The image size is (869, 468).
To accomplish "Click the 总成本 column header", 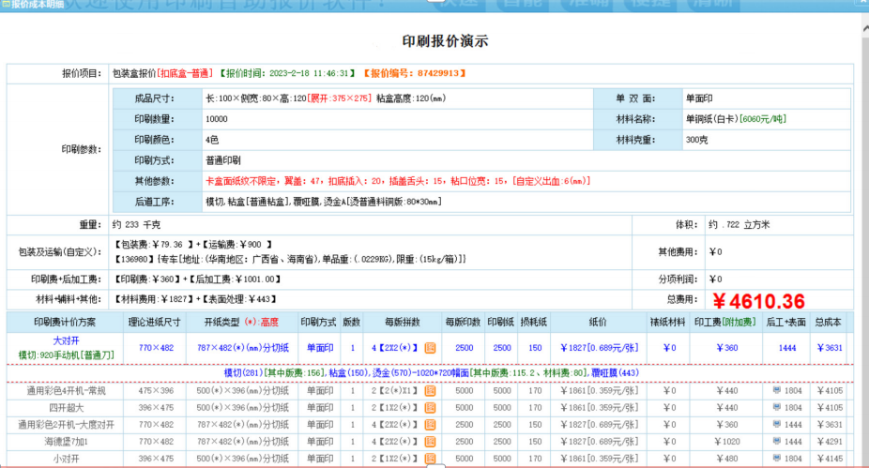I will point(828,322).
